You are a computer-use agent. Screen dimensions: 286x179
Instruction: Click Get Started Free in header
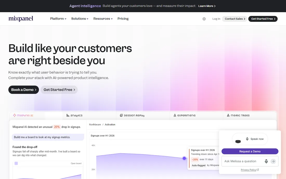pyautogui.click(x=263, y=19)
